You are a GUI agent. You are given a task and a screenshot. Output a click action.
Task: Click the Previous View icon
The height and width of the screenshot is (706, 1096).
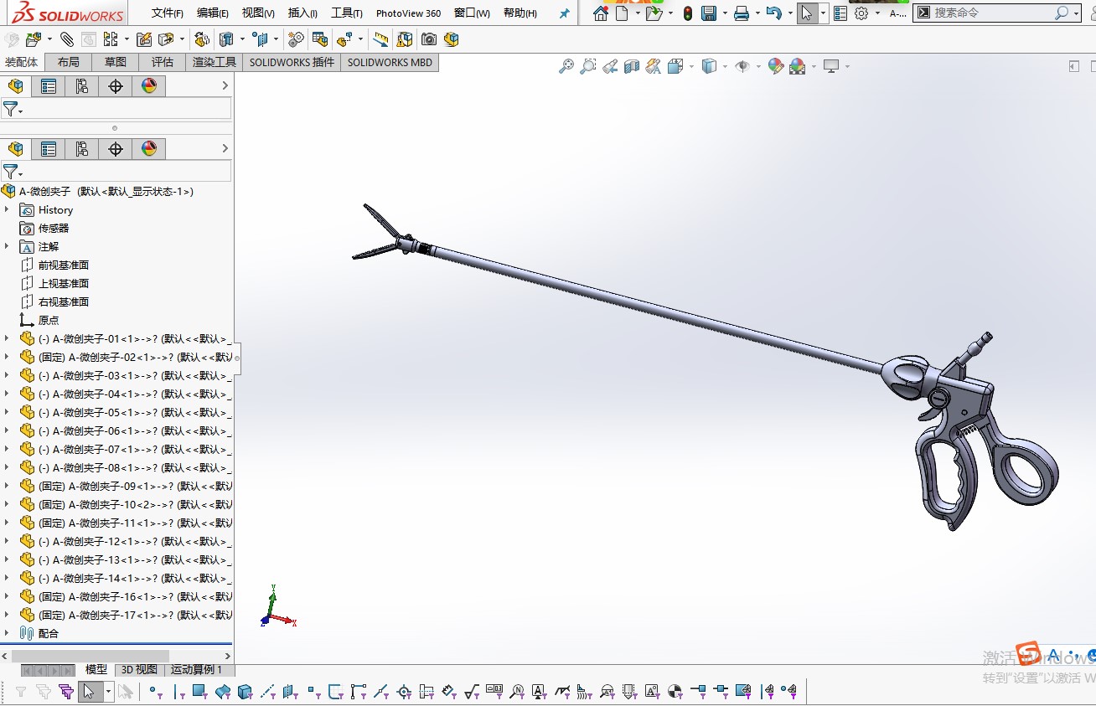pos(610,66)
